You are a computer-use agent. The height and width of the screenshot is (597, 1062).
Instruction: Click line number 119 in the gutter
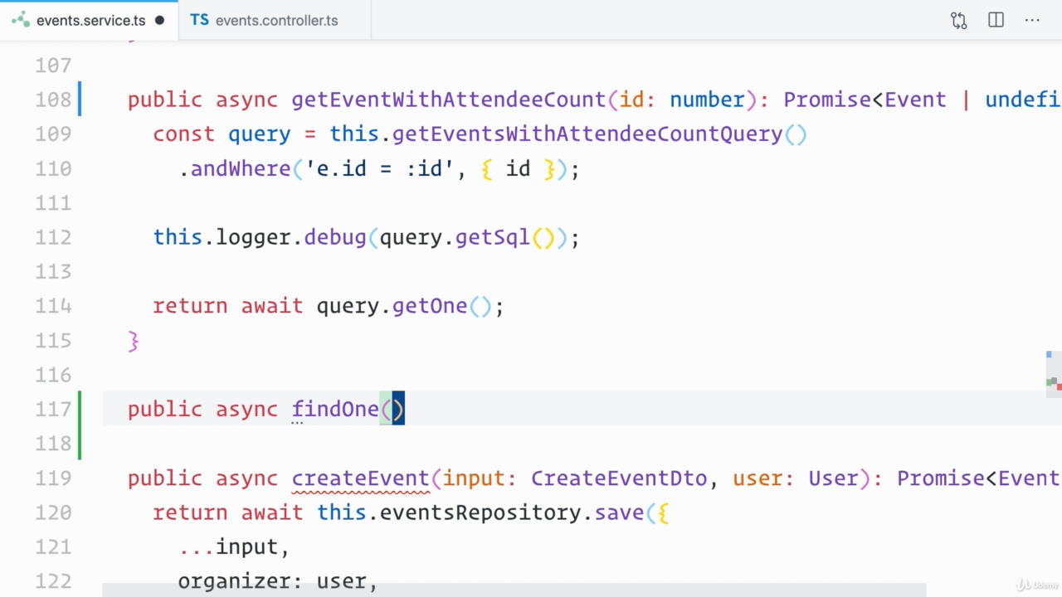coord(53,478)
